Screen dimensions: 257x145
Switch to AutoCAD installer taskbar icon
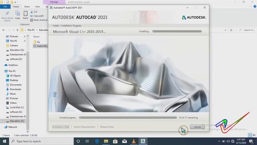click(143, 141)
